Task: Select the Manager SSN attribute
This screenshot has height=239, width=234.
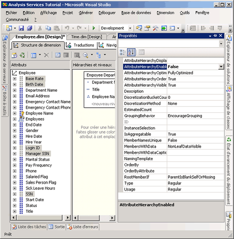Action: 38,154
